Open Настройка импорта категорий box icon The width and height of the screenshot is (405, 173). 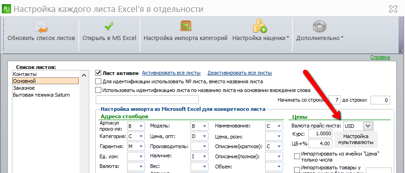click(185, 26)
